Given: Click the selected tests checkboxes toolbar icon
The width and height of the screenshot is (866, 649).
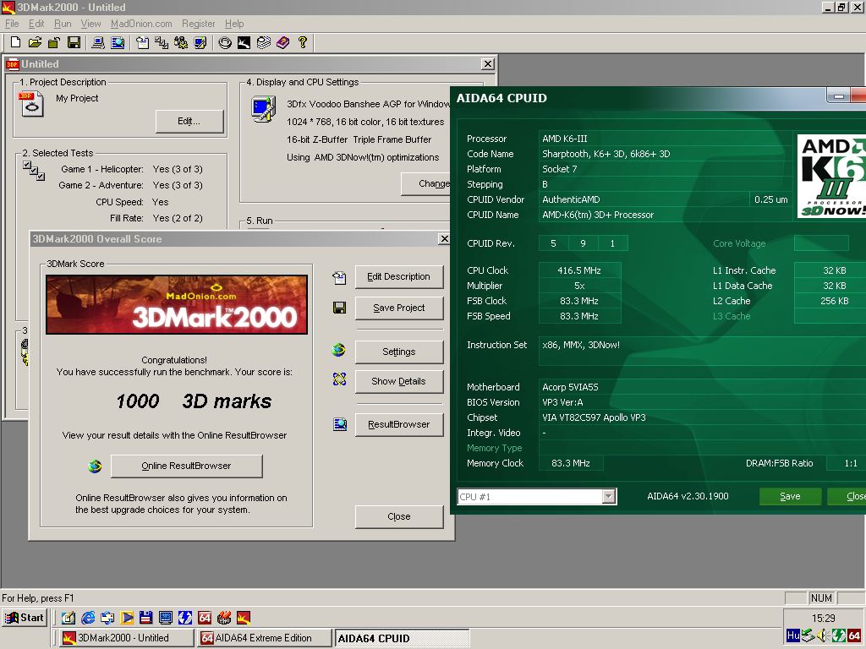Looking at the screenshot, I should (162, 42).
